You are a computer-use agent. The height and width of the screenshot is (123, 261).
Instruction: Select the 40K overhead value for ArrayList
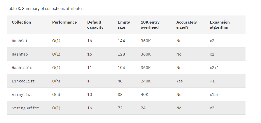[x=144, y=95]
